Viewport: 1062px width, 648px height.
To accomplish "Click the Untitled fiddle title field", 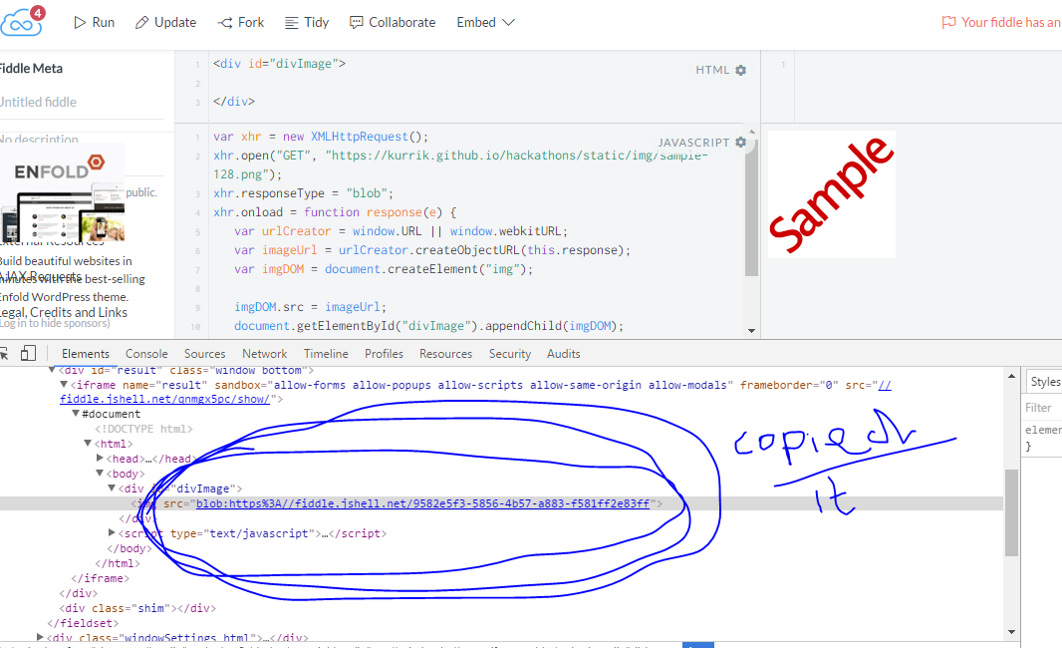I will [82, 103].
